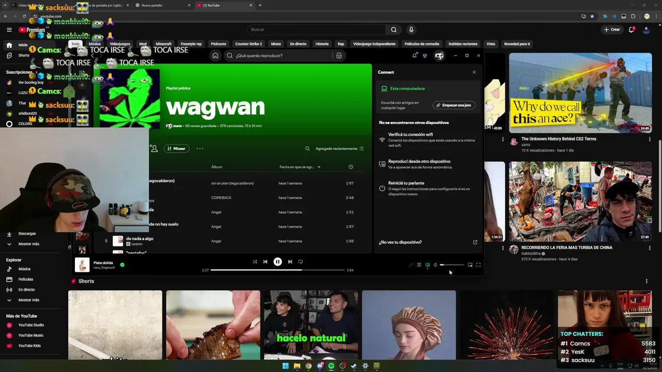This screenshot has height=372, width=662.
Task: Adjust the Spotify volume slider
Action: [452, 265]
